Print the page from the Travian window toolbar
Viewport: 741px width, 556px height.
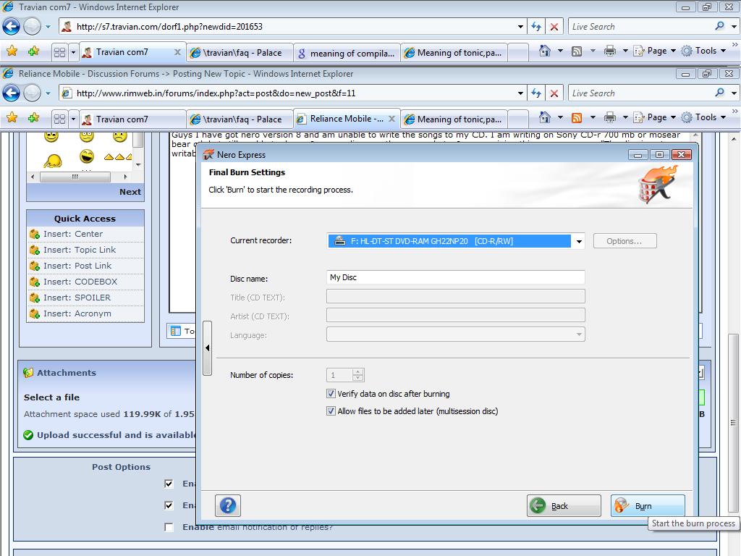[x=610, y=51]
